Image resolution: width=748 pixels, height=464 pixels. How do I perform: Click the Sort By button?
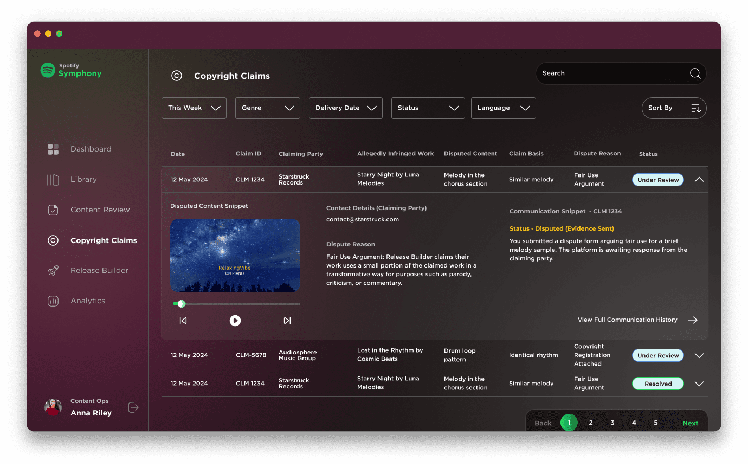[x=674, y=108]
